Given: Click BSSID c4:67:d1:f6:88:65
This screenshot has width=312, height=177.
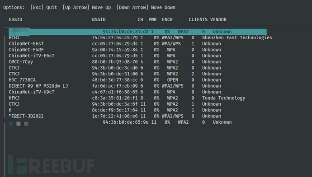Looking at the screenshot, I should pyautogui.click(x=115, y=92).
